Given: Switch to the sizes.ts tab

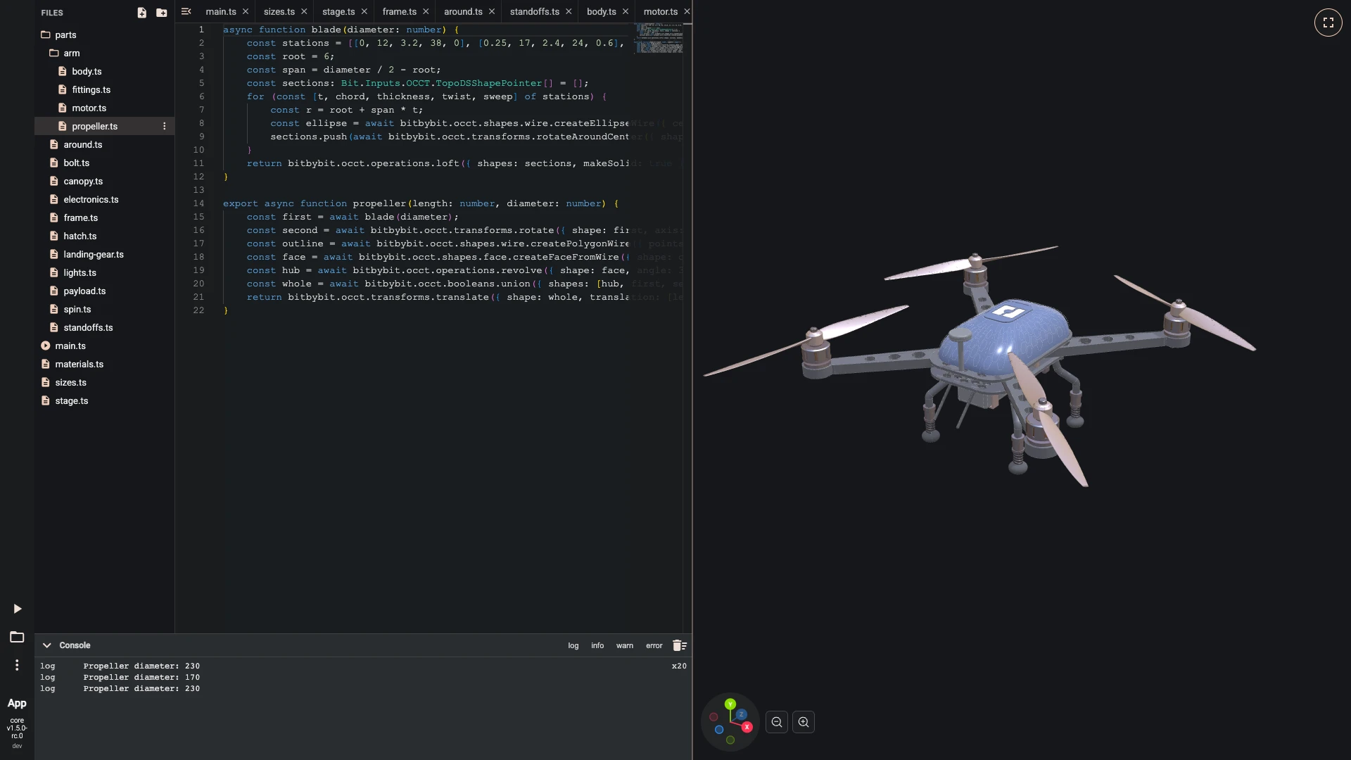Looking at the screenshot, I should tap(279, 11).
